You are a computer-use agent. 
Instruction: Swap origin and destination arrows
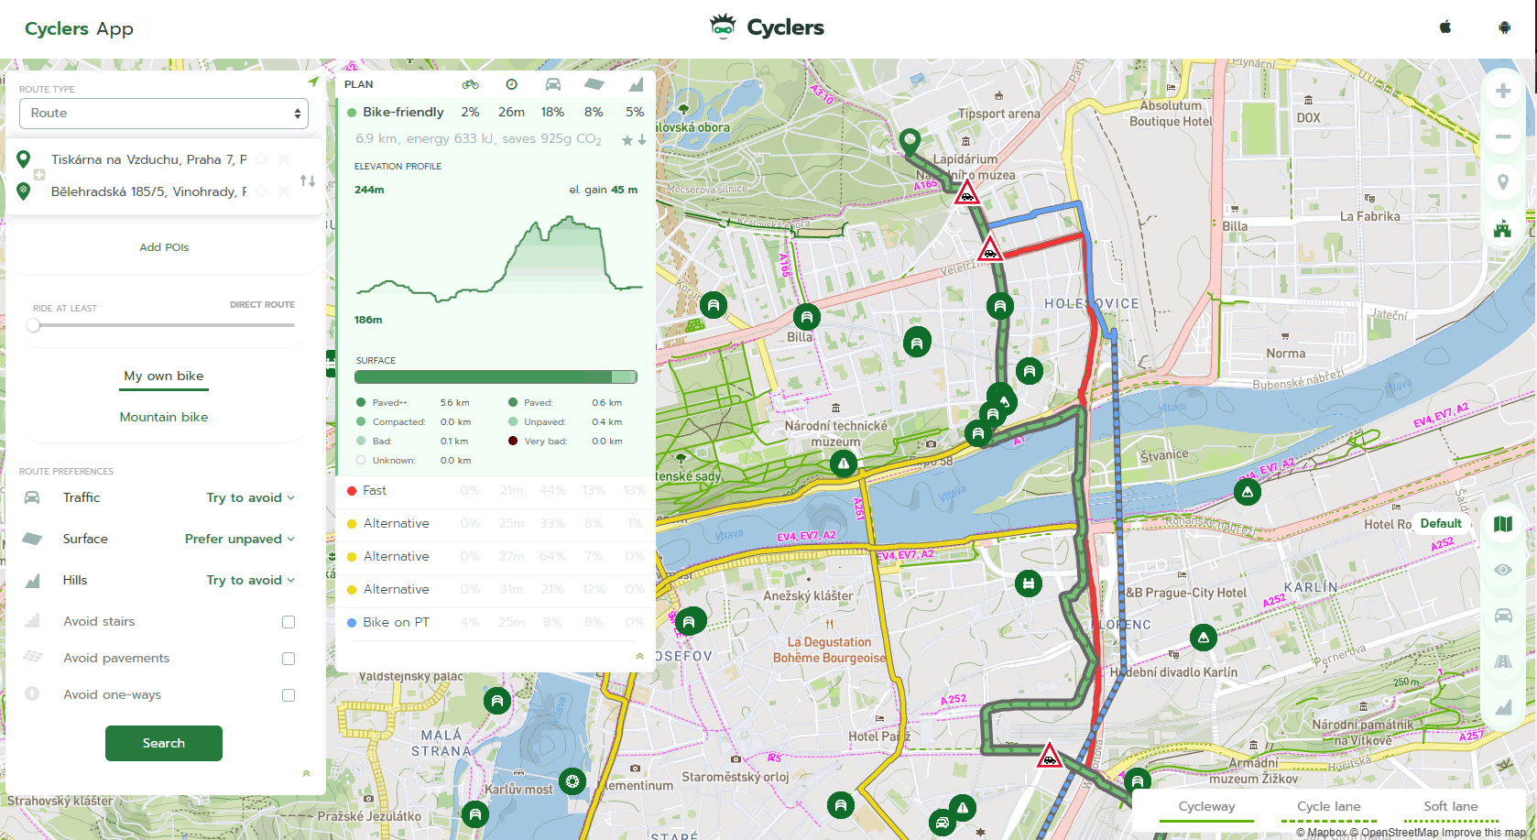[x=308, y=180]
